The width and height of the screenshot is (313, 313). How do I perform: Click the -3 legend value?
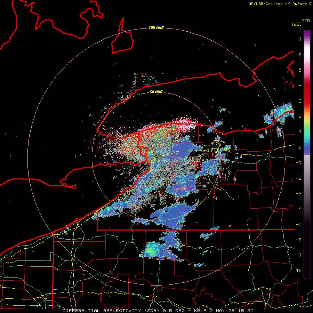click(299, 194)
